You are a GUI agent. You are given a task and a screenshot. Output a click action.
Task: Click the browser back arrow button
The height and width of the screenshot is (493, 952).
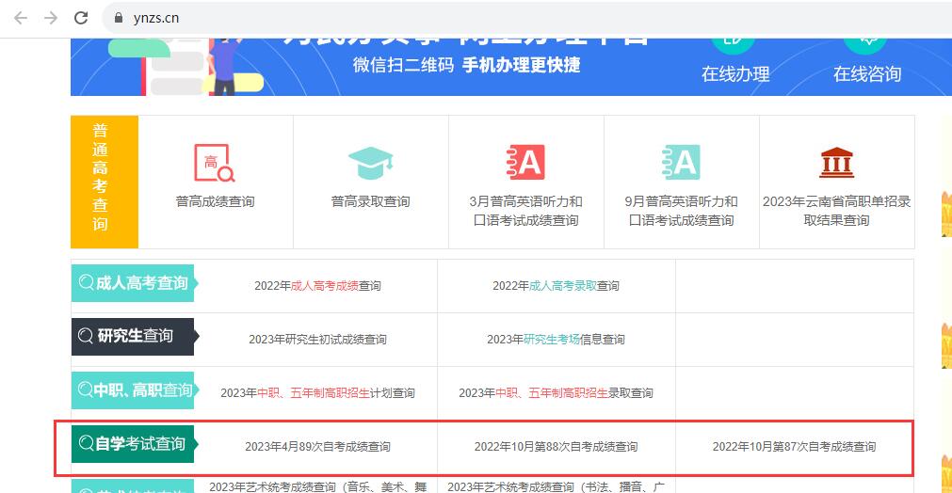(x=21, y=18)
